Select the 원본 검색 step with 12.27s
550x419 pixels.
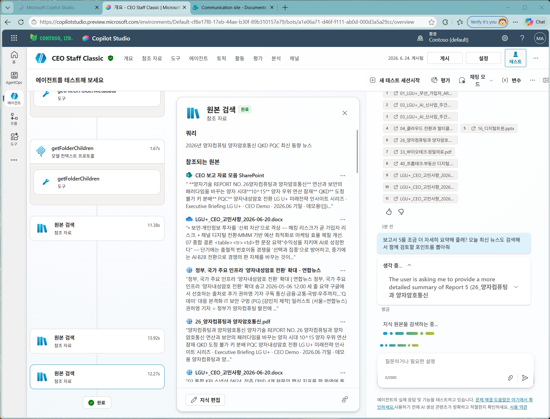(x=97, y=377)
